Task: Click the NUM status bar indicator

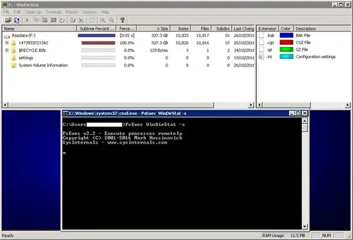Action: 326,235
